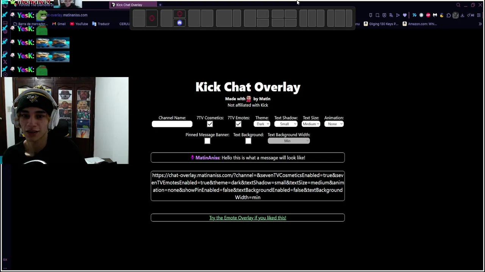Enable the Pinned Message Banner checkbox
This screenshot has height=272, width=485.
point(207,141)
